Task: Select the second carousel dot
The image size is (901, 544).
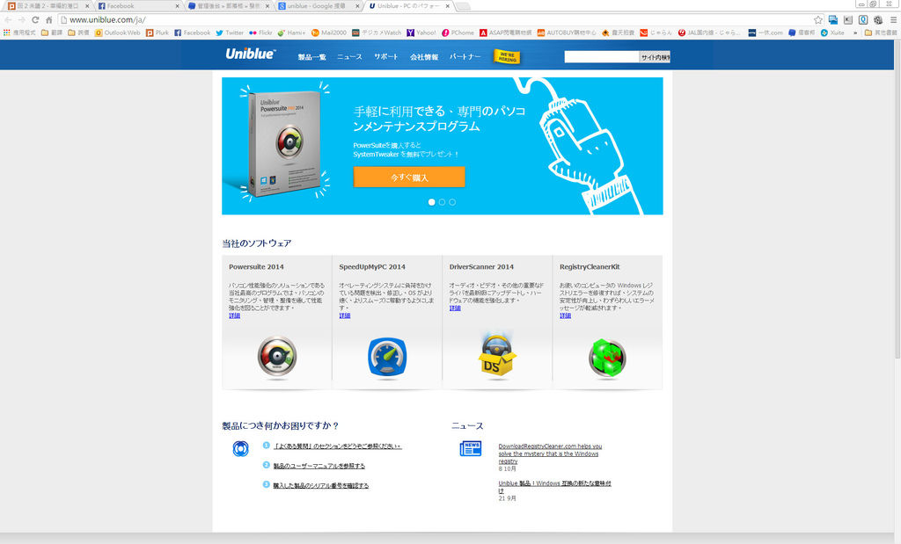Action: (442, 202)
